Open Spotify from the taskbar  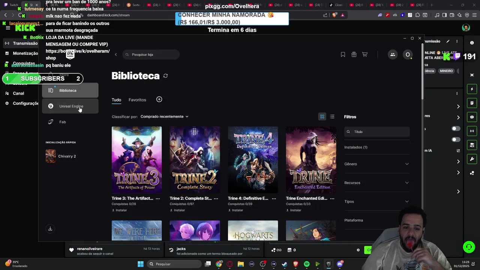(306, 264)
